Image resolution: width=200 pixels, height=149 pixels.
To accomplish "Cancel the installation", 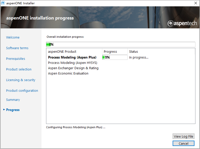I will [183, 143].
